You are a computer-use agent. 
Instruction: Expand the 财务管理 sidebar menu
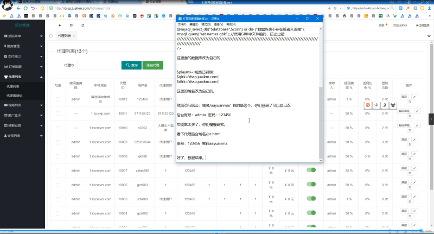pyautogui.click(x=22, y=46)
